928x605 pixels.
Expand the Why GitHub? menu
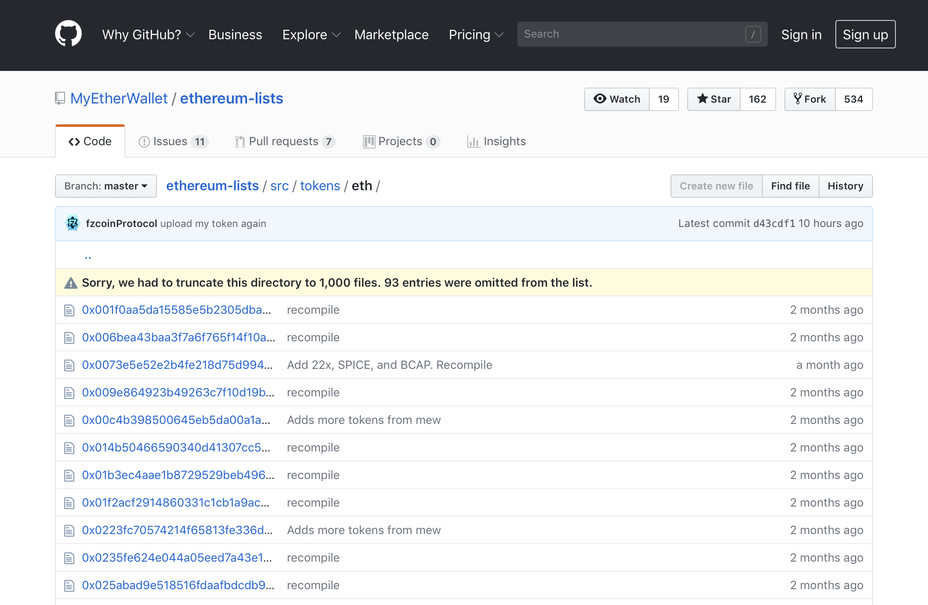[x=148, y=35]
